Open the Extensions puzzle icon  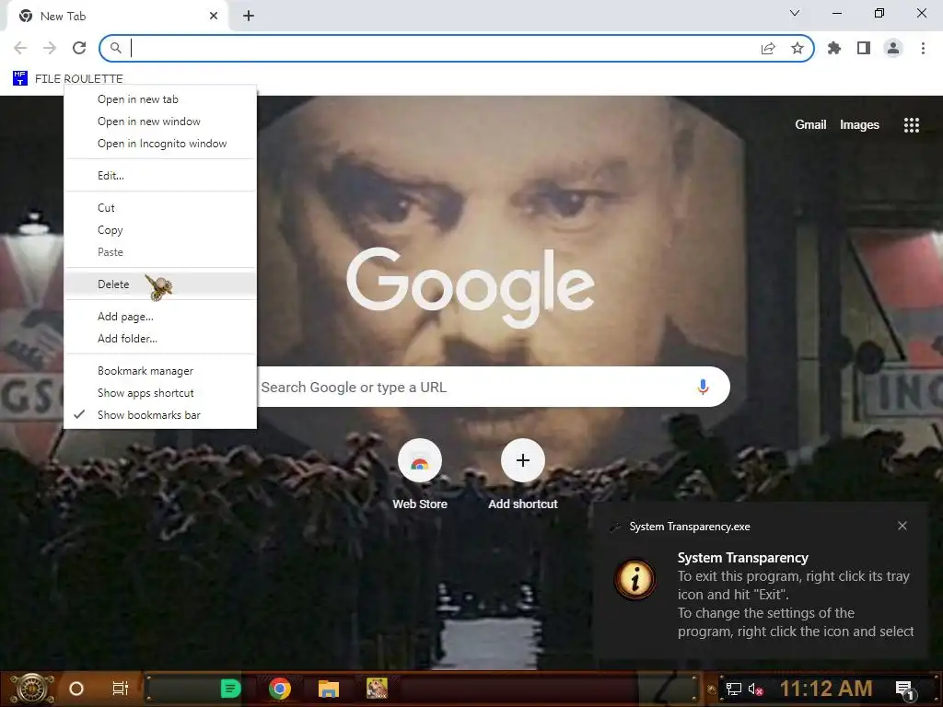click(x=834, y=48)
